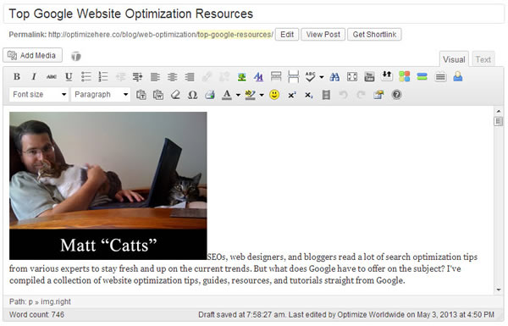Toggle italic formatting
The width and height of the screenshot is (508, 326).
point(34,77)
